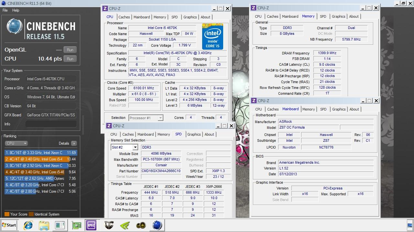Click the Z icon of the CPU tab window
This screenshot has width=414, height=232.
(105, 9)
